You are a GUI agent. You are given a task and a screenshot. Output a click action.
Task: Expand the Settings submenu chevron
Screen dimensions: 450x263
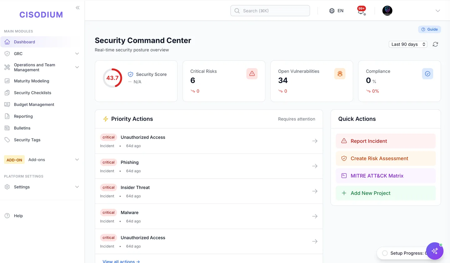pos(77,187)
